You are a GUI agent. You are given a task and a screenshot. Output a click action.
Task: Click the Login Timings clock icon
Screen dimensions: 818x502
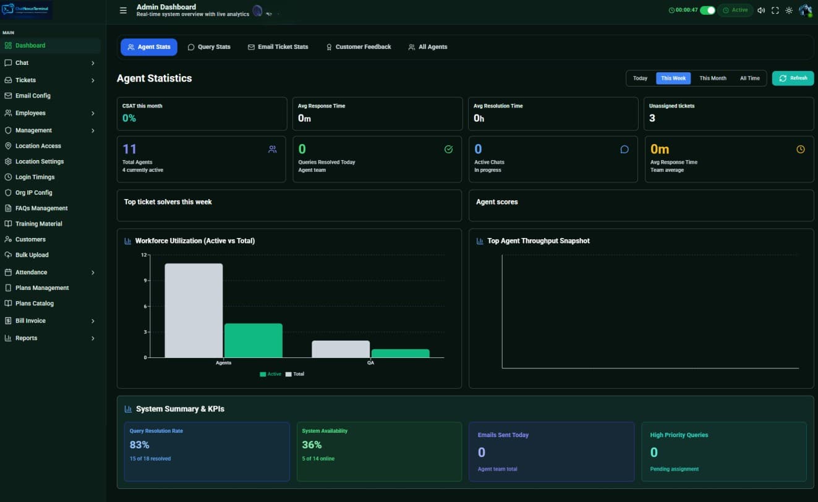pyautogui.click(x=9, y=177)
